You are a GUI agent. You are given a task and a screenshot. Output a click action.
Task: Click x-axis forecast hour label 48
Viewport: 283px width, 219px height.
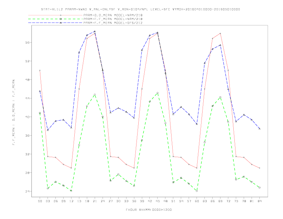click(165, 201)
